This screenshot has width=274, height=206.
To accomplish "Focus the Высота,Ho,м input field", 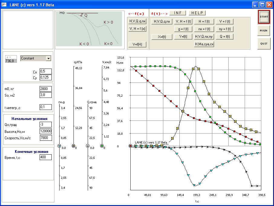I will (46, 131).
